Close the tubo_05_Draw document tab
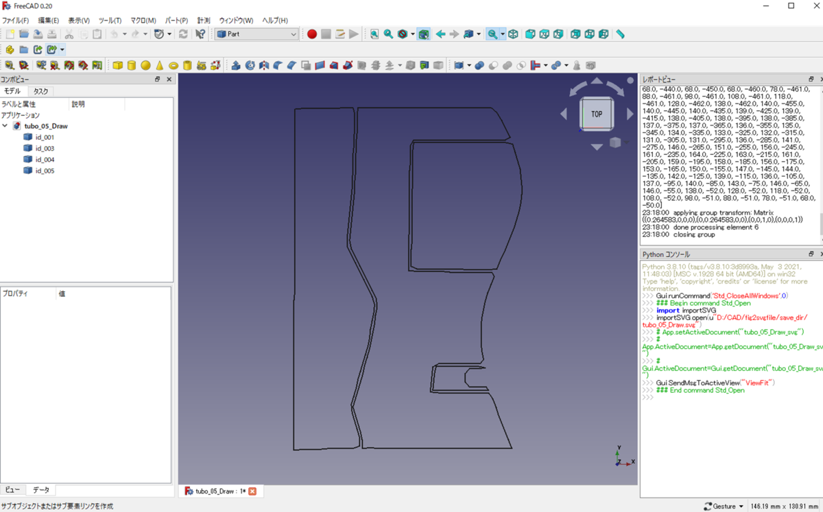The image size is (823, 512). (x=252, y=491)
